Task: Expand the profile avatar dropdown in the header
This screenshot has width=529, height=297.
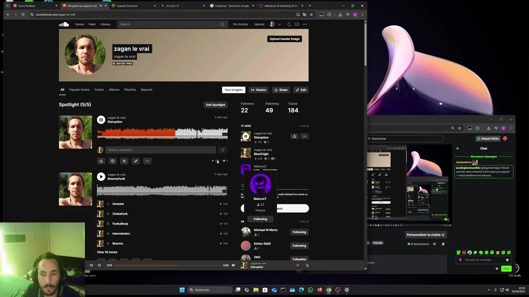Action: coord(279,24)
